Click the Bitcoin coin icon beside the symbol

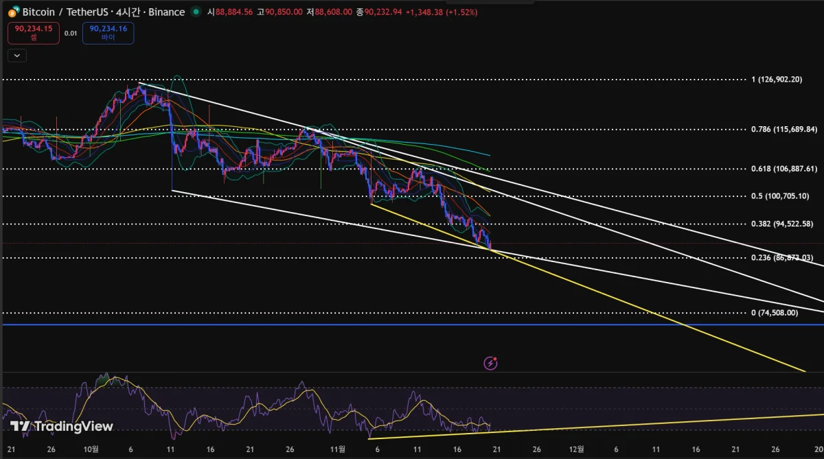[12, 12]
